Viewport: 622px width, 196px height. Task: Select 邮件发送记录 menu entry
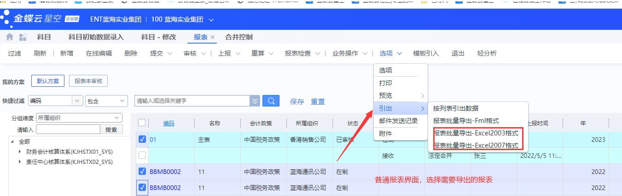coord(401,121)
